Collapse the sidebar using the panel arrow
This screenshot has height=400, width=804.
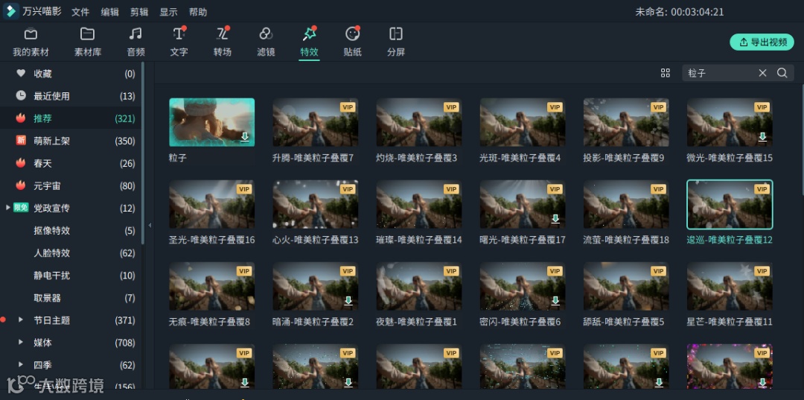149,225
